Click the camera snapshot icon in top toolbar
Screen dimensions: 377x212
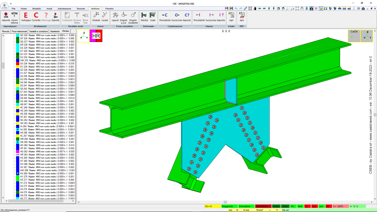coord(363,8)
